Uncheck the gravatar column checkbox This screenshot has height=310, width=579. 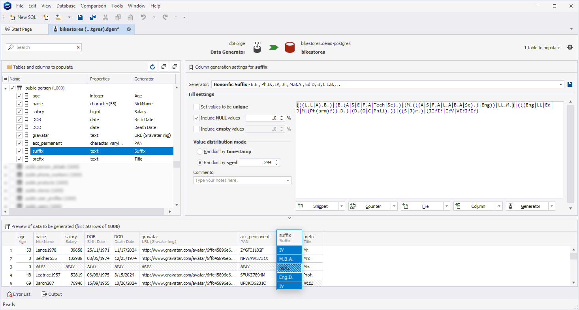point(19,135)
